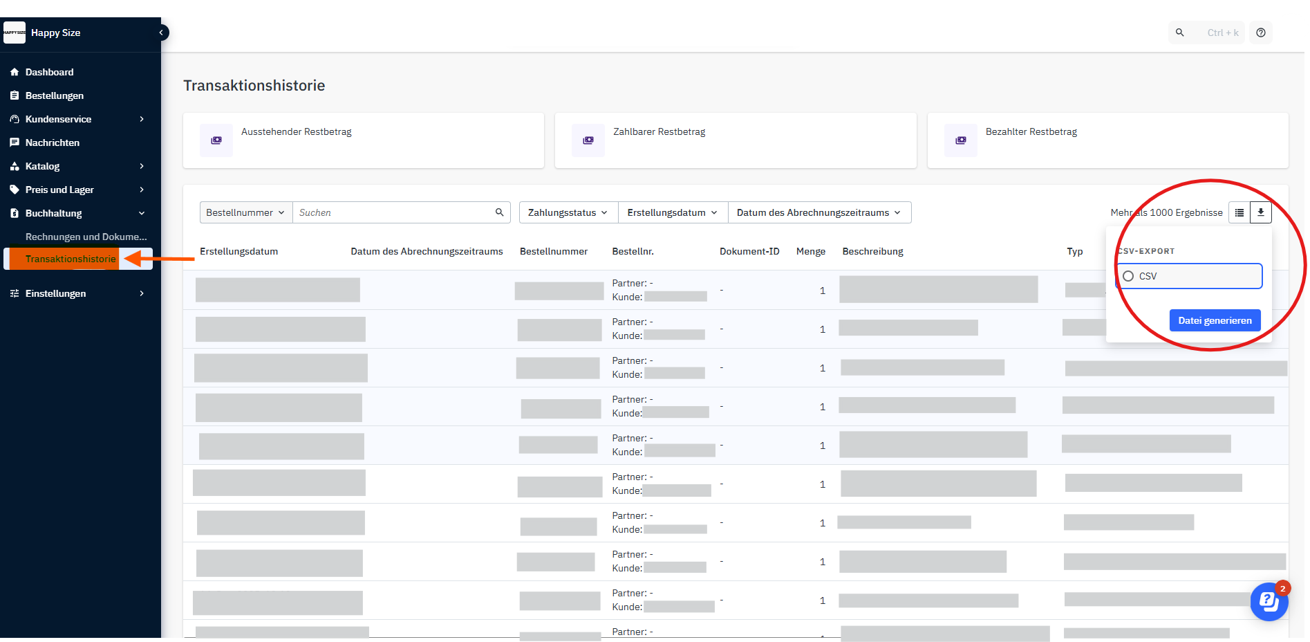Go to Bestellungen in sidebar
The image size is (1310, 642).
(54, 95)
